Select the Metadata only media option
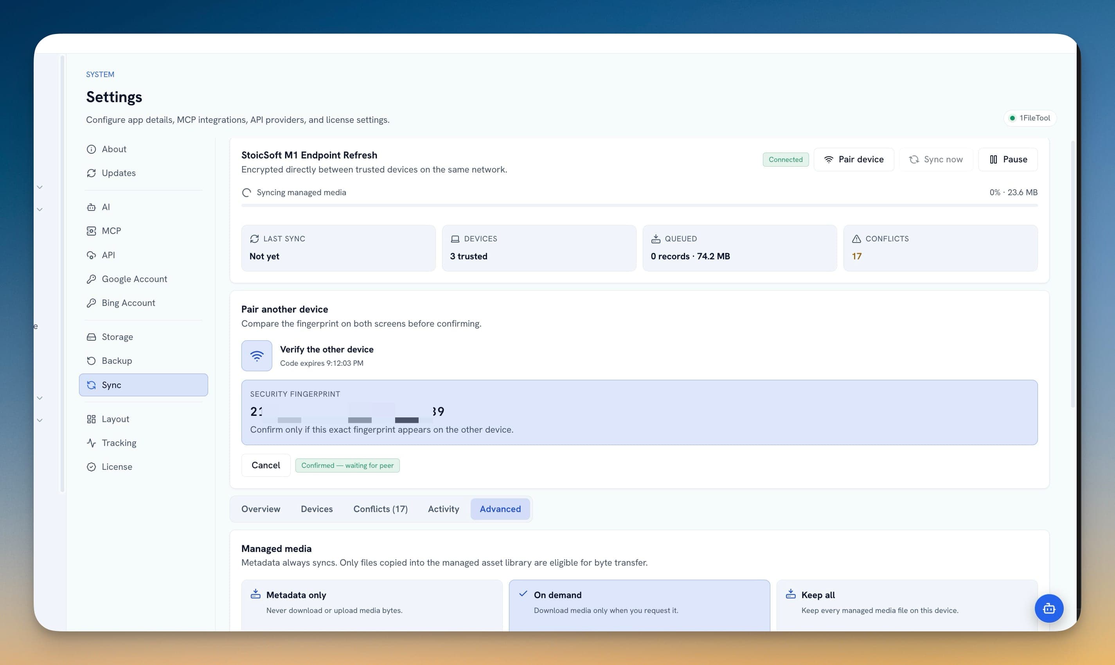1115x665 pixels. (x=372, y=606)
